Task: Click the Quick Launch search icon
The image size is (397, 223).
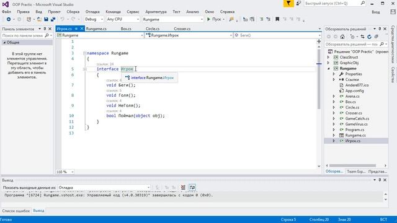Action: (x=362, y=3)
